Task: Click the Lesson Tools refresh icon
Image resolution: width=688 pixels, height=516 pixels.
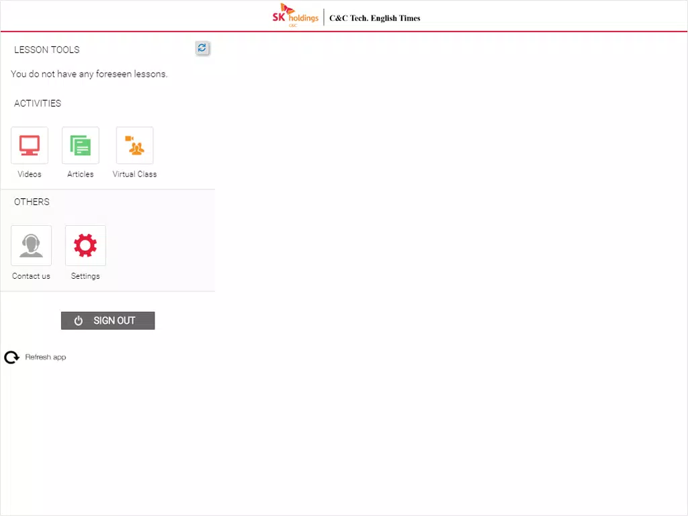Action: [202, 48]
